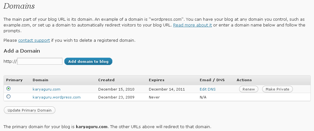Click the Add domain to blog button
Image resolution: width=314 pixels, height=131 pixels.
pos(88,61)
